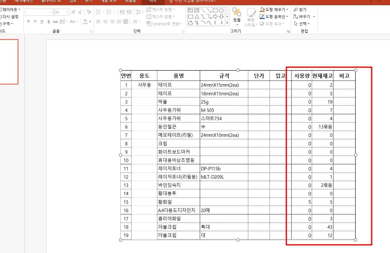Image resolution: width=390 pixels, height=253 pixels.
Task: Select the slide thumbnail in the pane
Action: pyautogui.click(x=9, y=61)
